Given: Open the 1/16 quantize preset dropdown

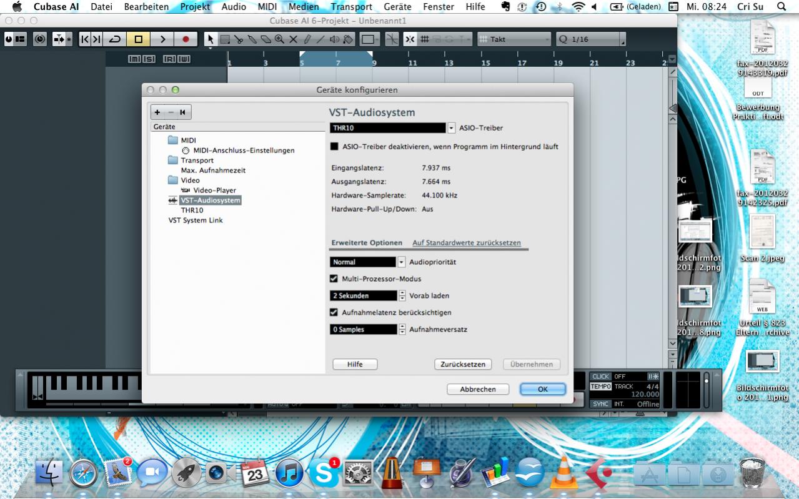Looking at the screenshot, I should [590, 39].
